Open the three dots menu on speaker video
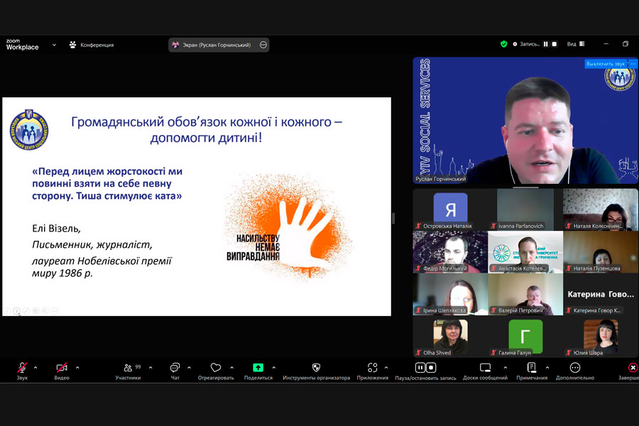 [x=633, y=64]
